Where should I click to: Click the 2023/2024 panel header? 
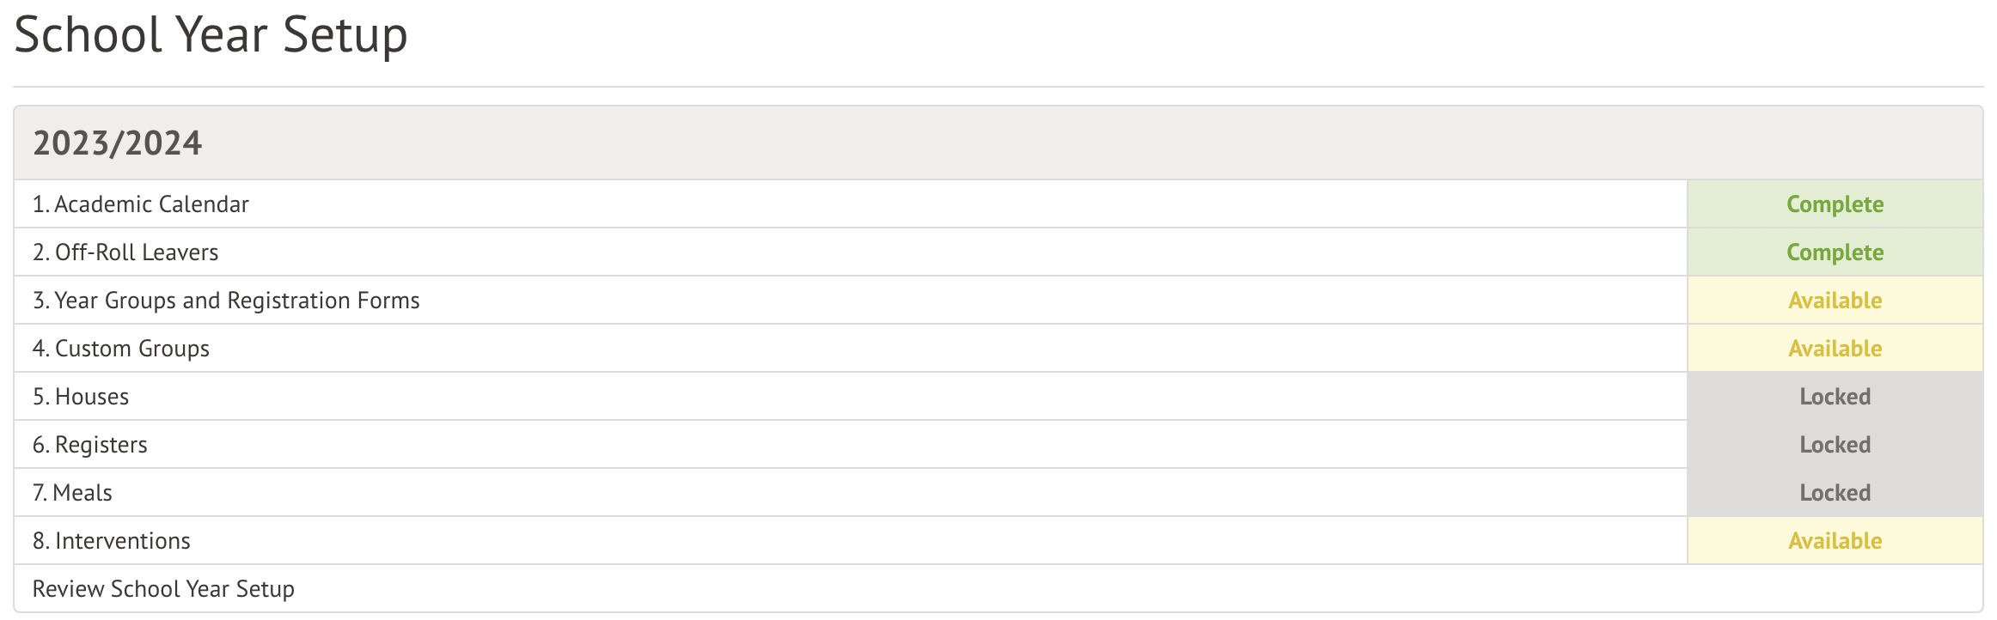(118, 143)
